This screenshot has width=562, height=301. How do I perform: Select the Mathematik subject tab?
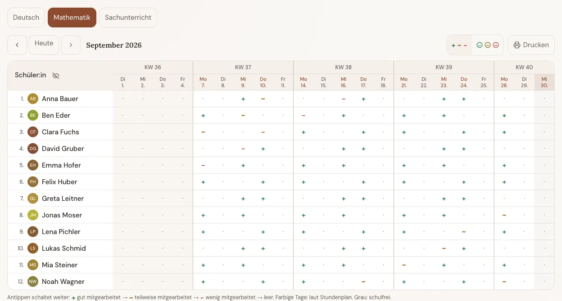click(x=72, y=18)
